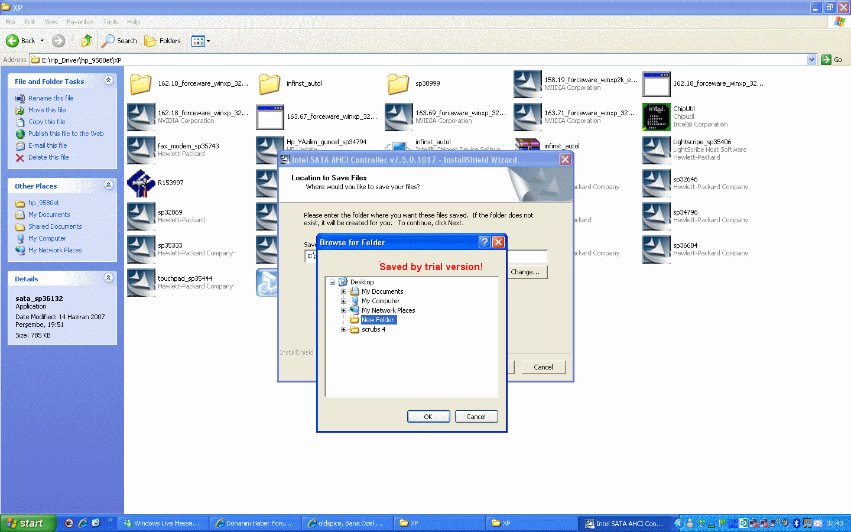Screen dimensions: 851x532
Task: Click Cancel in InstallShield Wizard window
Action: click(543, 367)
